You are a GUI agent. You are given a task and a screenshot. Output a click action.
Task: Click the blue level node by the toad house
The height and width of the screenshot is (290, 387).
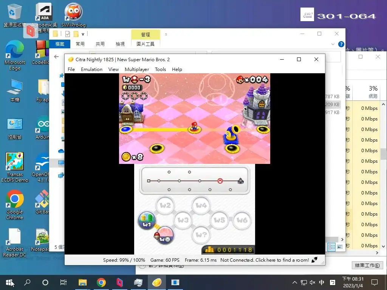tap(126, 129)
